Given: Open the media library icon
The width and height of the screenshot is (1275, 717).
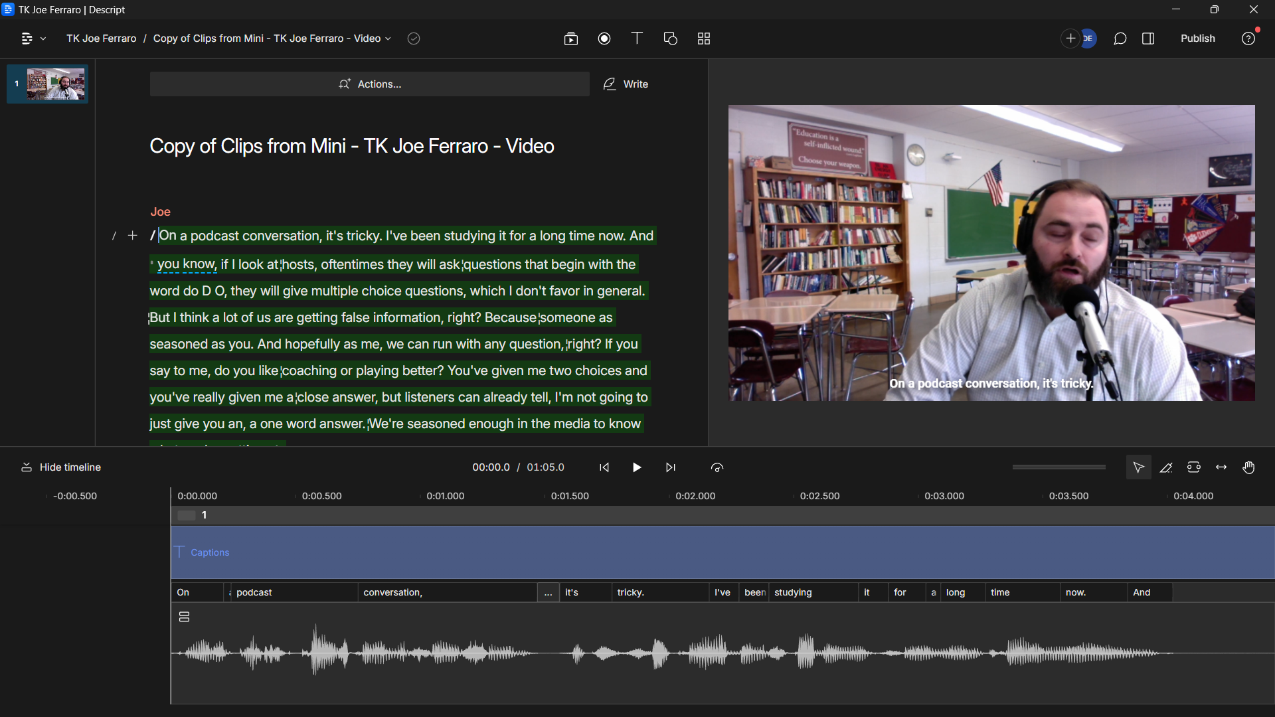Looking at the screenshot, I should tap(571, 39).
